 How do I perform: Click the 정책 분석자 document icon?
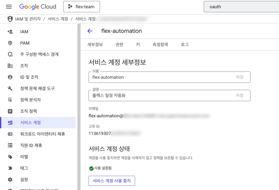pos(10,100)
